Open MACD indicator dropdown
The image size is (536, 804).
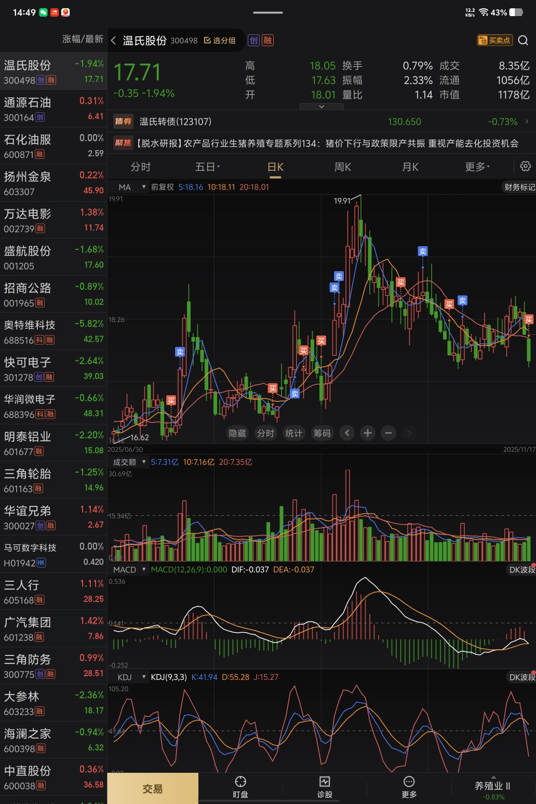[129, 569]
